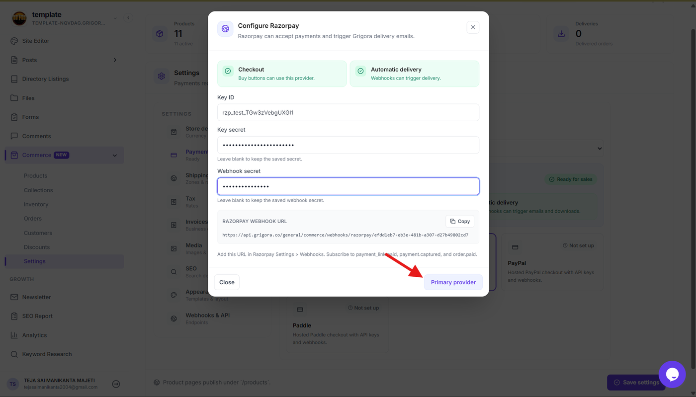Click into the Key ID field
The image size is (696, 397).
coord(348,112)
